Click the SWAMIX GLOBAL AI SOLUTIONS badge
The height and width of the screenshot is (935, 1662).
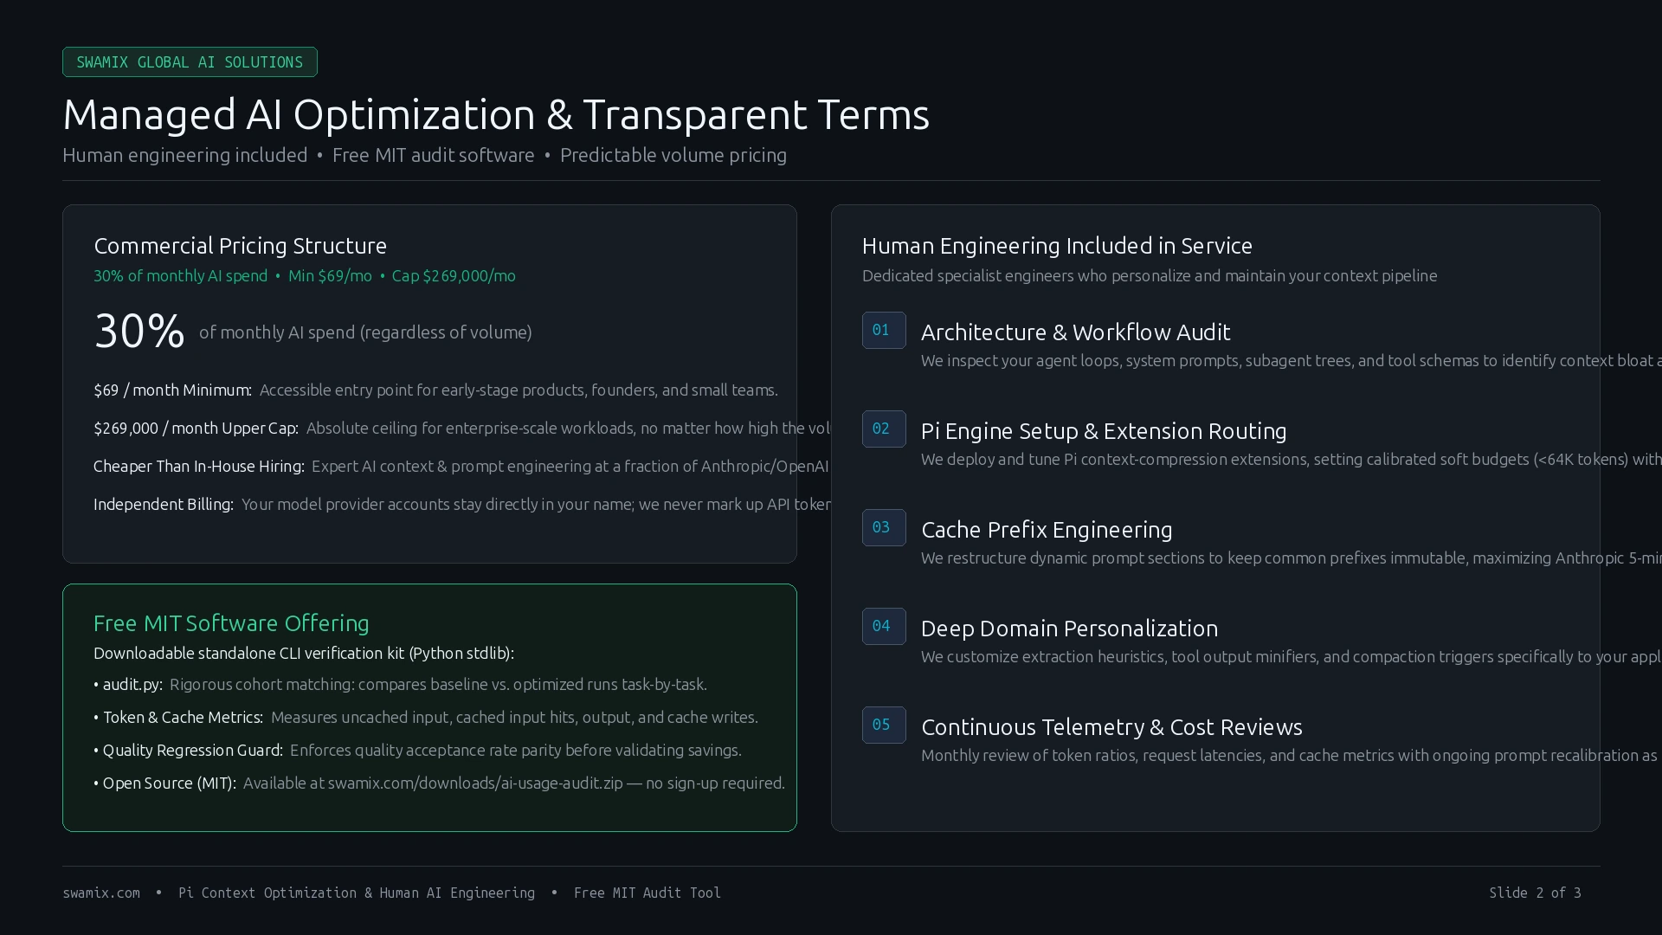[x=190, y=62]
